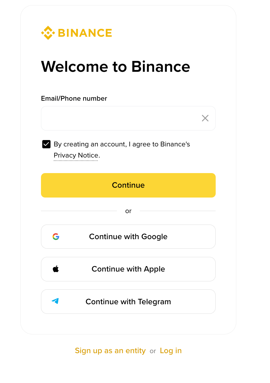The width and height of the screenshot is (270, 383).
Task: Click the Binance diamond logo icon
Action: point(48,33)
